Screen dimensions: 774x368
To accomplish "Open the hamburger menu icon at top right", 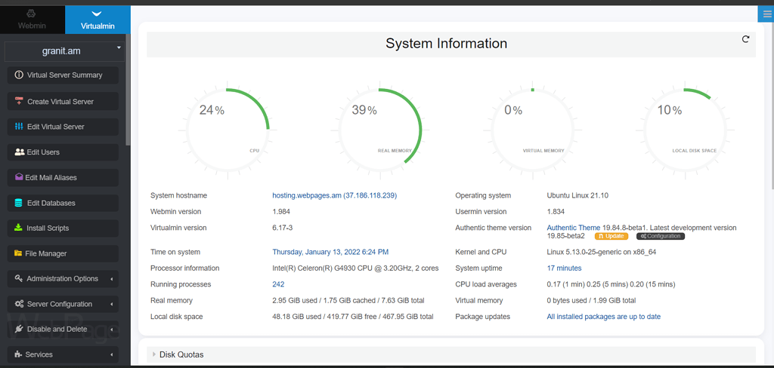I will [x=767, y=14].
